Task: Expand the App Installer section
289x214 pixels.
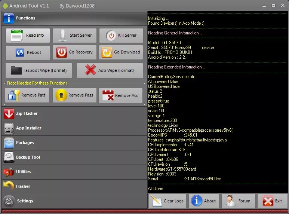Action: tap(74, 128)
